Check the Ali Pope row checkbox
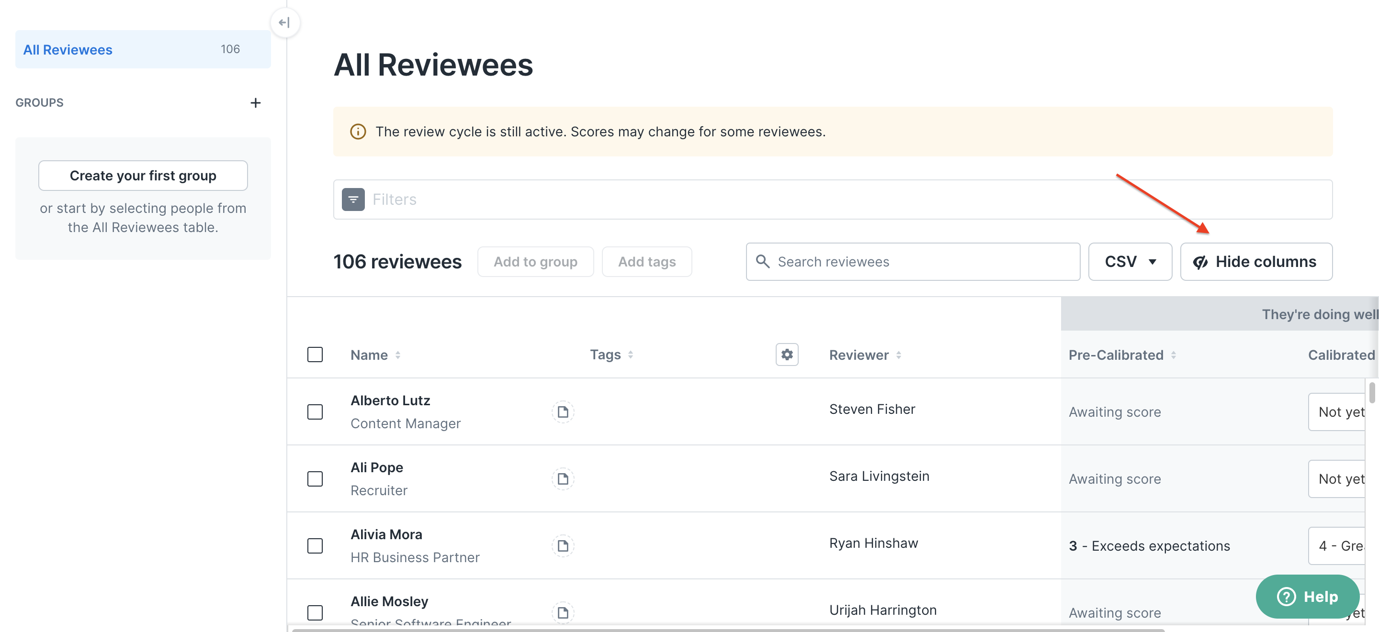1379x632 pixels. [315, 478]
